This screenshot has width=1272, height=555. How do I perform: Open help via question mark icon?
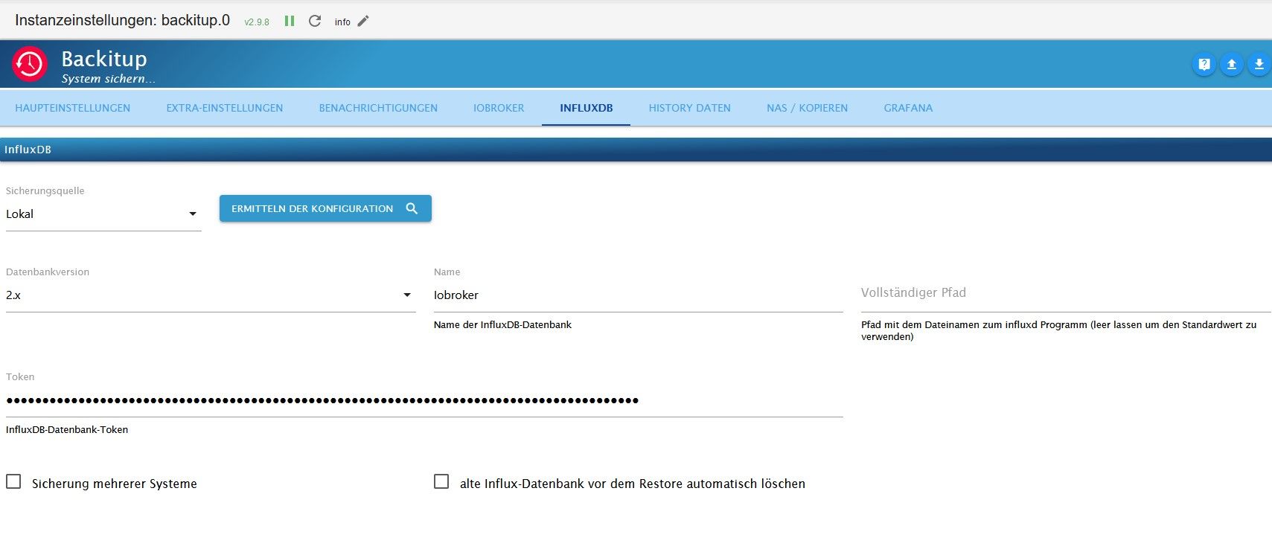click(1204, 65)
